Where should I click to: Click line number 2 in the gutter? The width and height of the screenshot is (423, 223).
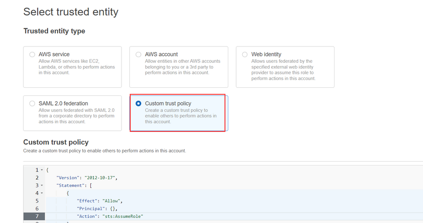pos(37,178)
